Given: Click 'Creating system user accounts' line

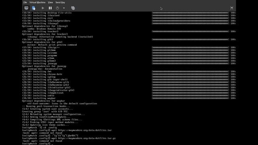Looking at the screenshot, I should click(48, 109).
